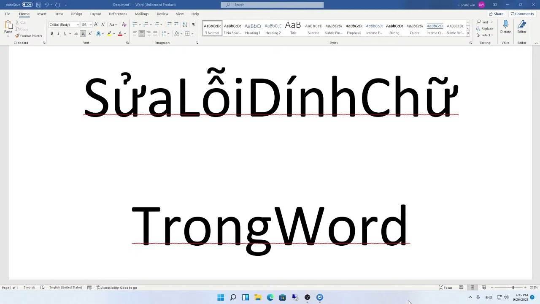Click the Save icon in title bar
The width and height of the screenshot is (540, 304).
38,5
